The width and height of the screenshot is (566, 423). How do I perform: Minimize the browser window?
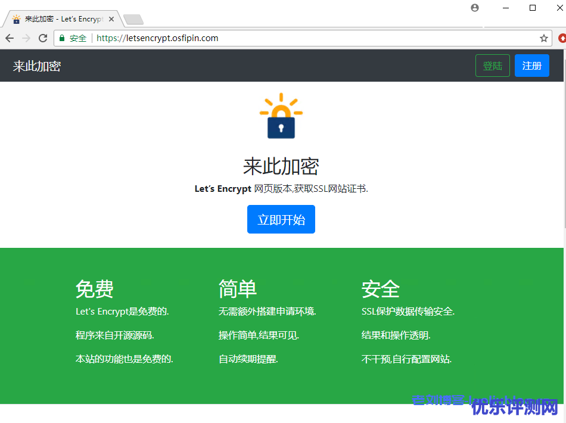pos(506,8)
